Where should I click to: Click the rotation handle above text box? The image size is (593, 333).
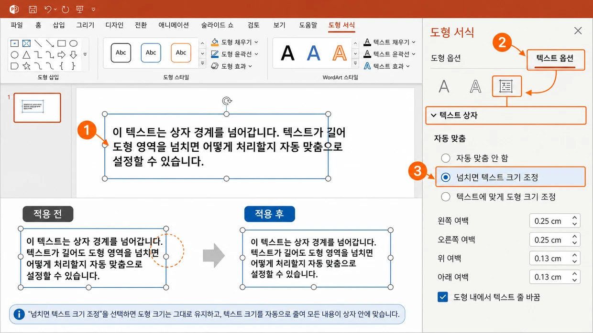pyautogui.click(x=227, y=101)
